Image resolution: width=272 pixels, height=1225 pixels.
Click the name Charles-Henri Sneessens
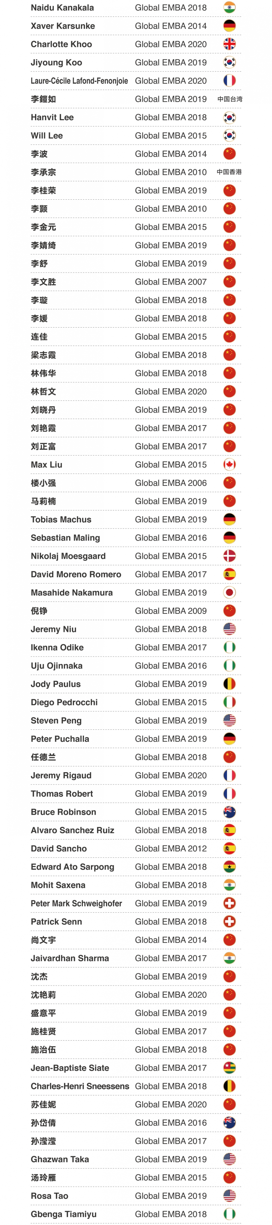coord(80,1086)
